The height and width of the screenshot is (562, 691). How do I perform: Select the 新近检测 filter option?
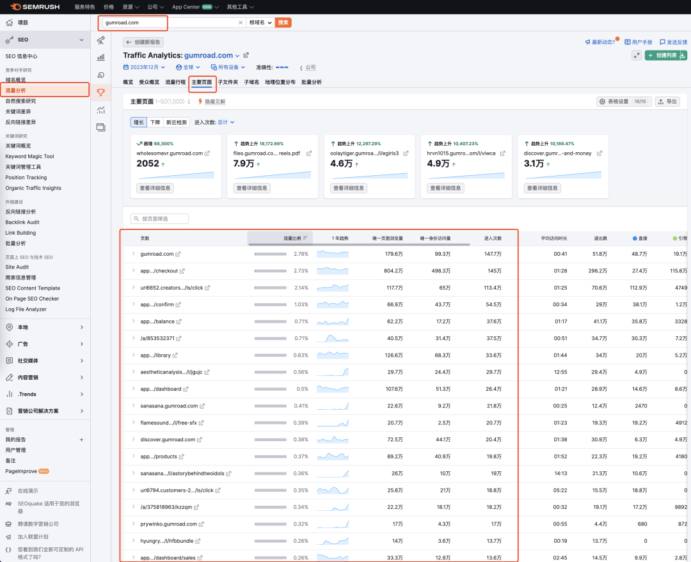point(176,122)
